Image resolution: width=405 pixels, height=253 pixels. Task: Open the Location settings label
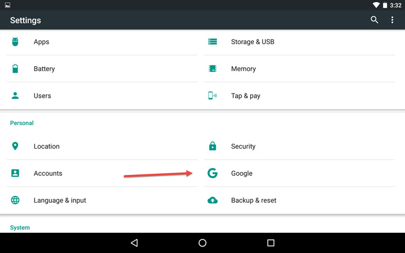[47, 146]
